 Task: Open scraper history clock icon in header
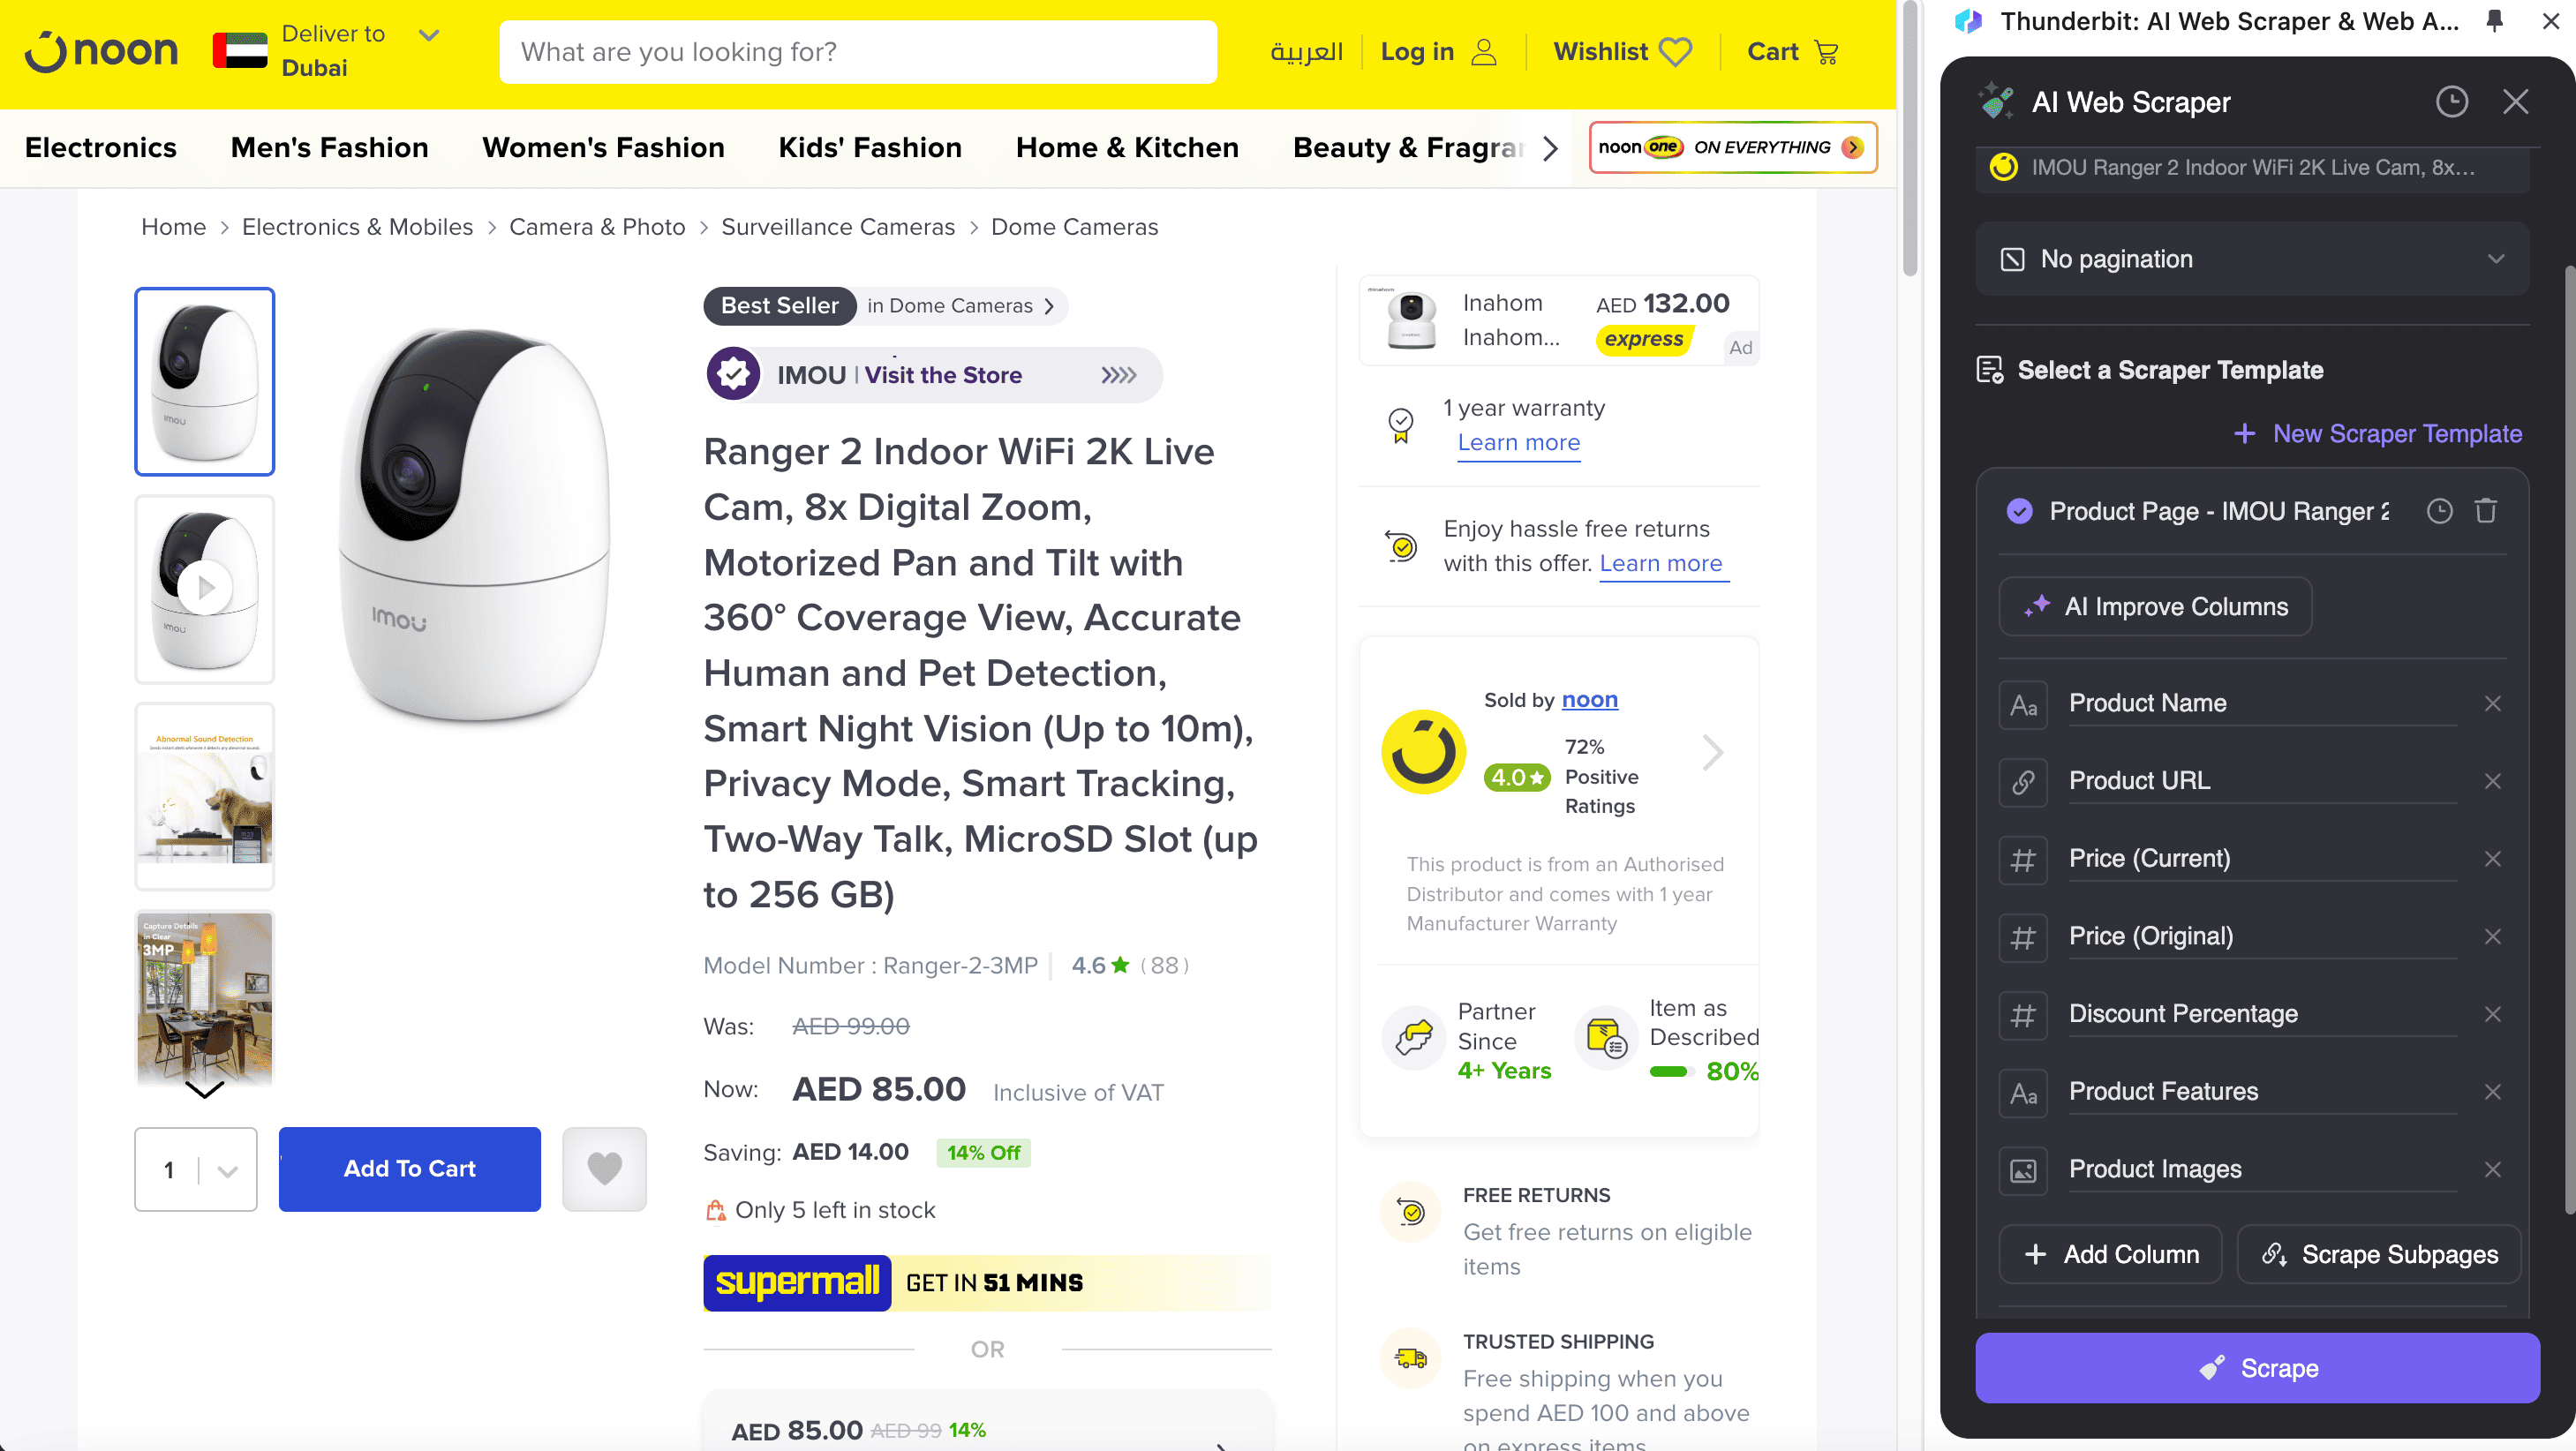(2451, 102)
